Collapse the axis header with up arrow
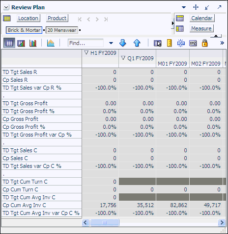Viewport: 228px width, 234px height. [216, 36]
